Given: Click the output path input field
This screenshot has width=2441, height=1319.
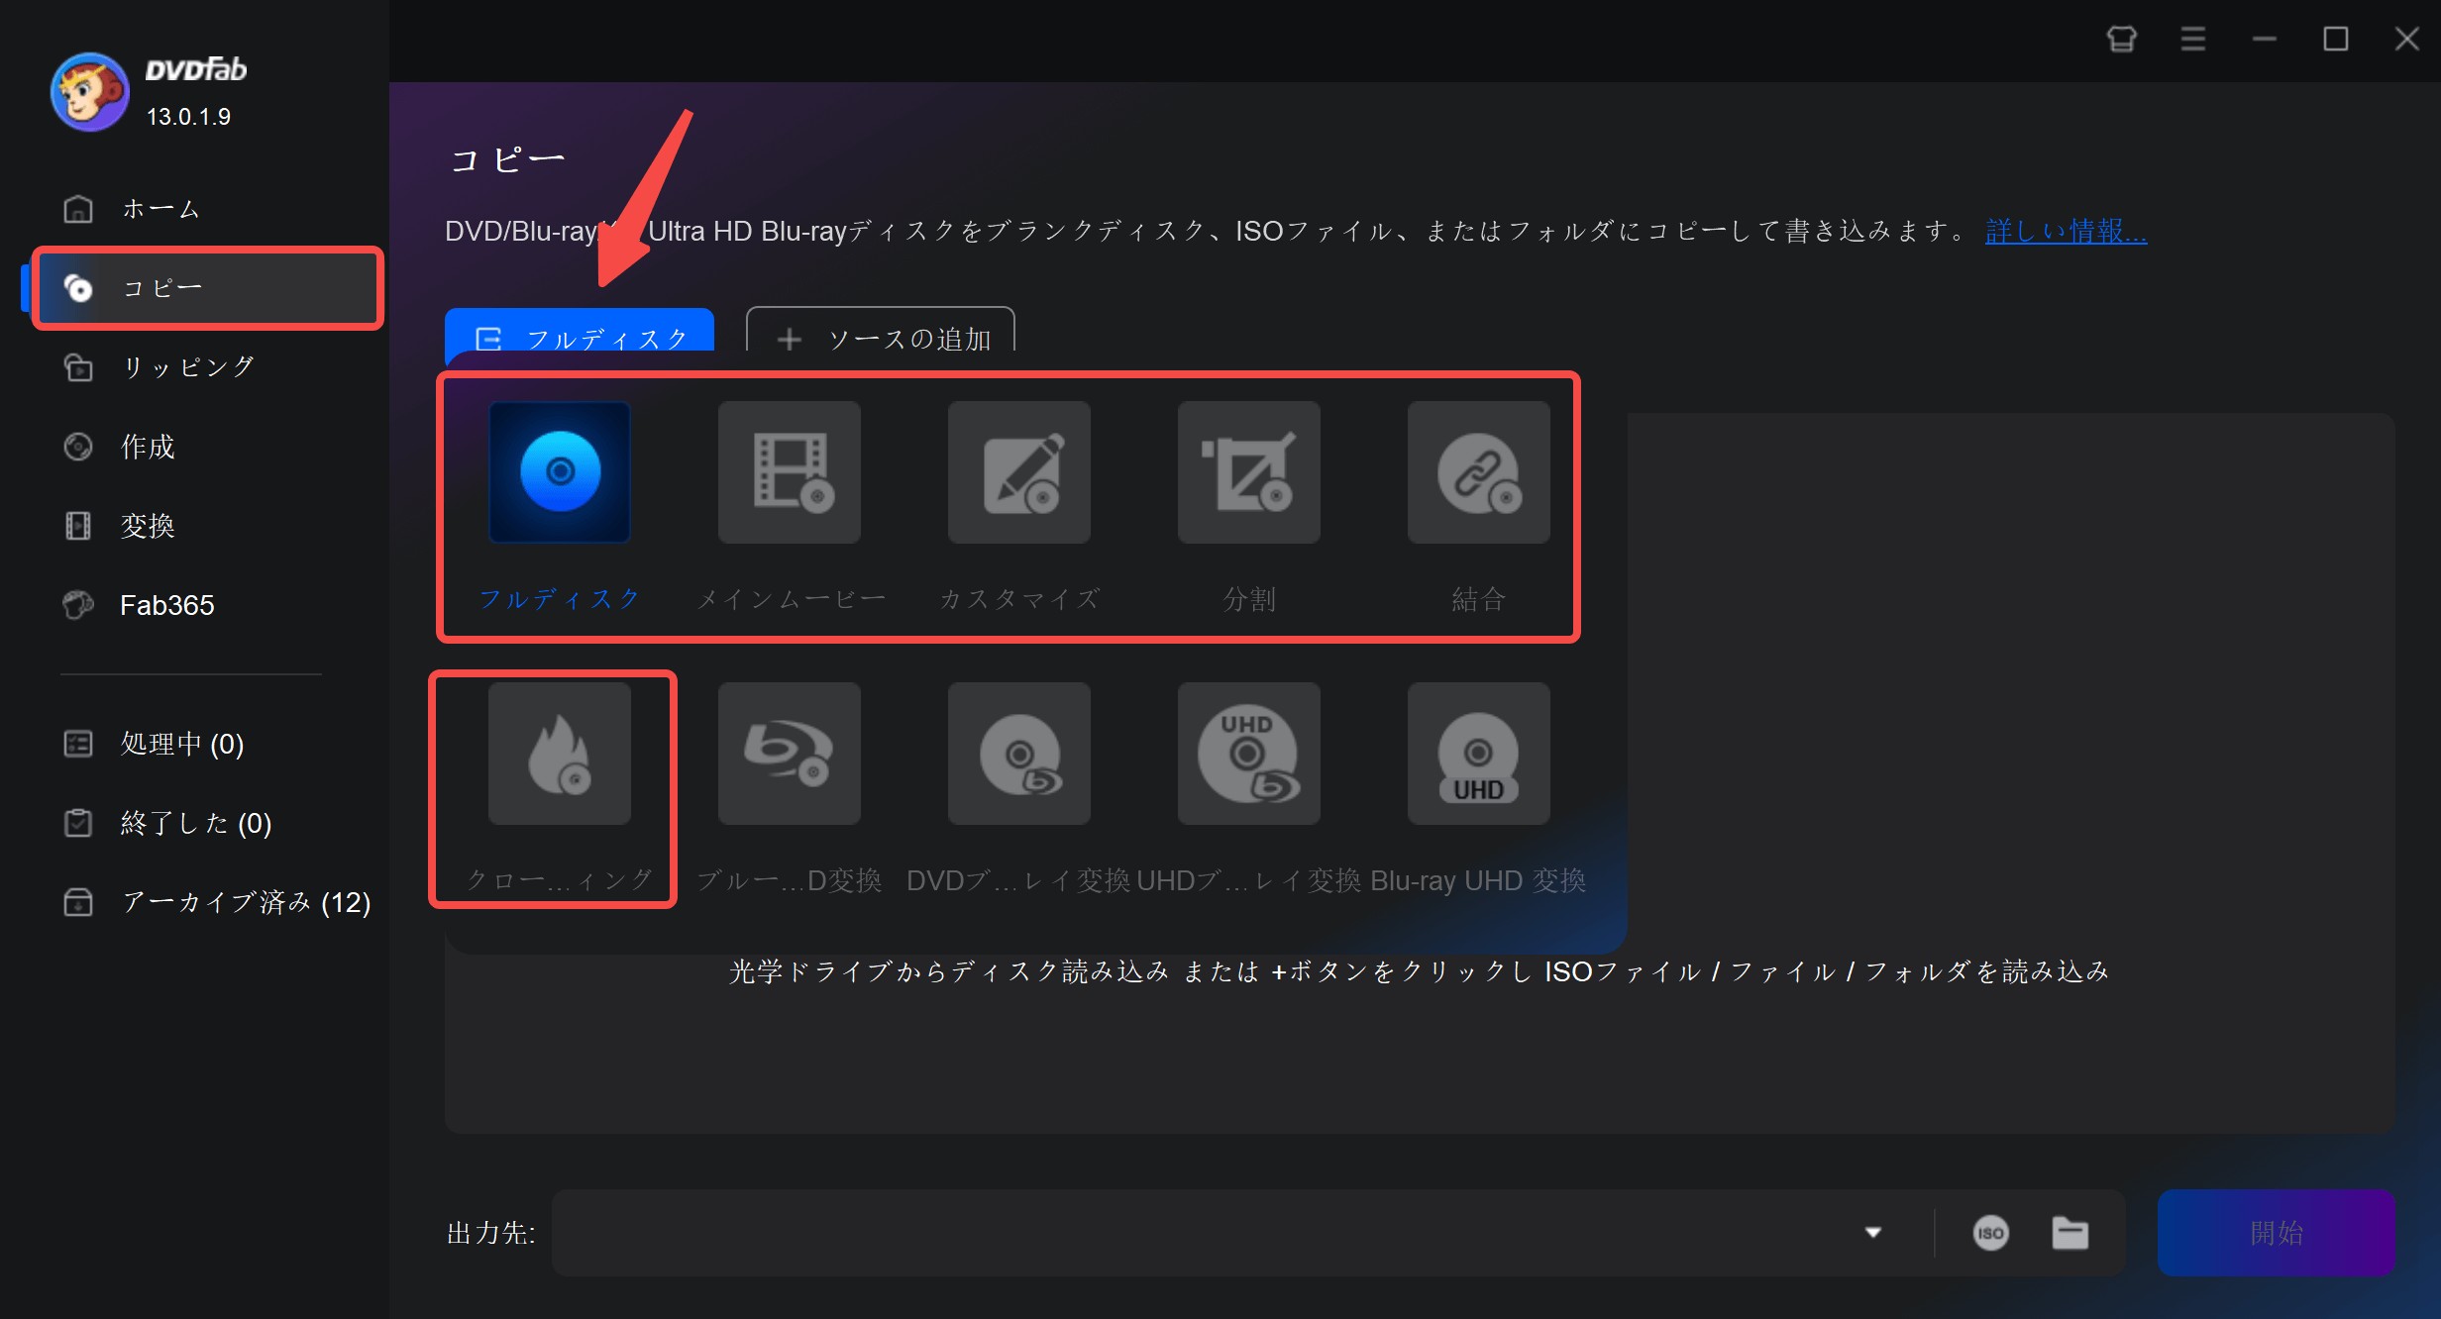Looking at the screenshot, I should point(1189,1233).
